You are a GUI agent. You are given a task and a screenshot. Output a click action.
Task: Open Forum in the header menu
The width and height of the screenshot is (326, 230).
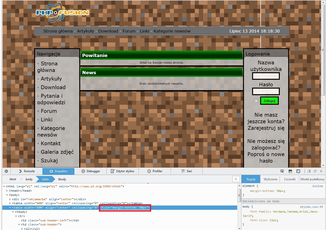pos(129,31)
